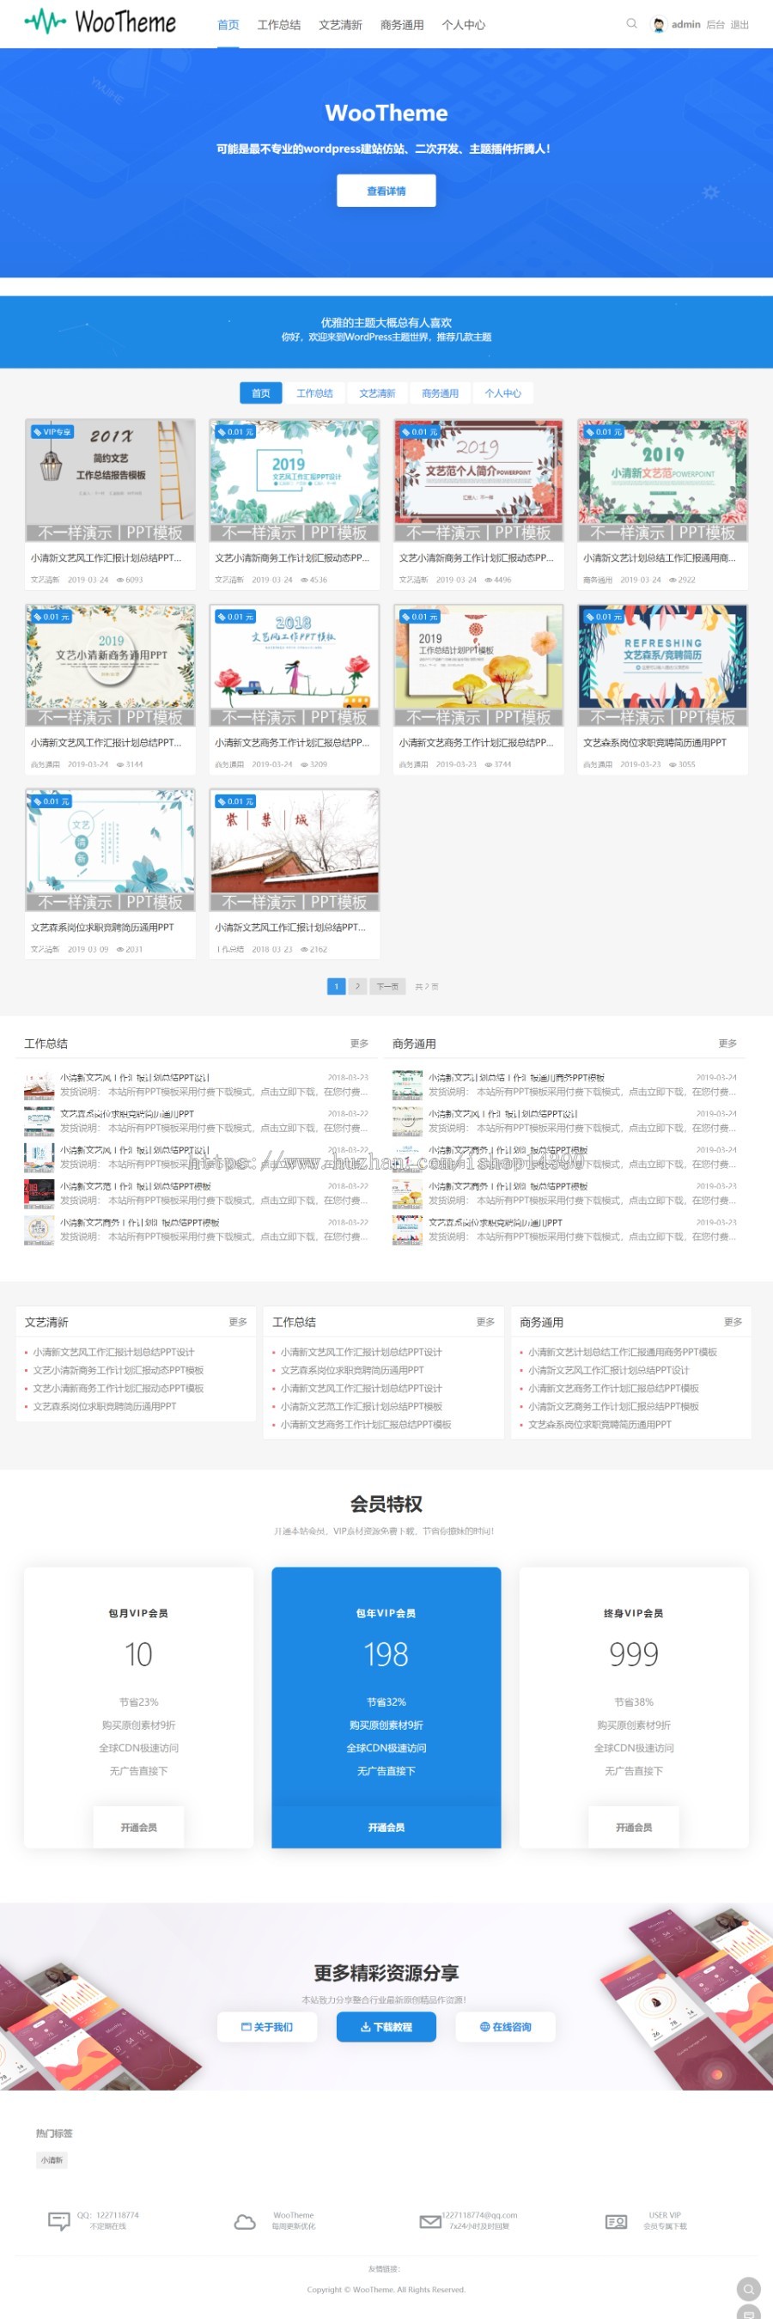Click the 下一页 pagination button

tap(388, 987)
